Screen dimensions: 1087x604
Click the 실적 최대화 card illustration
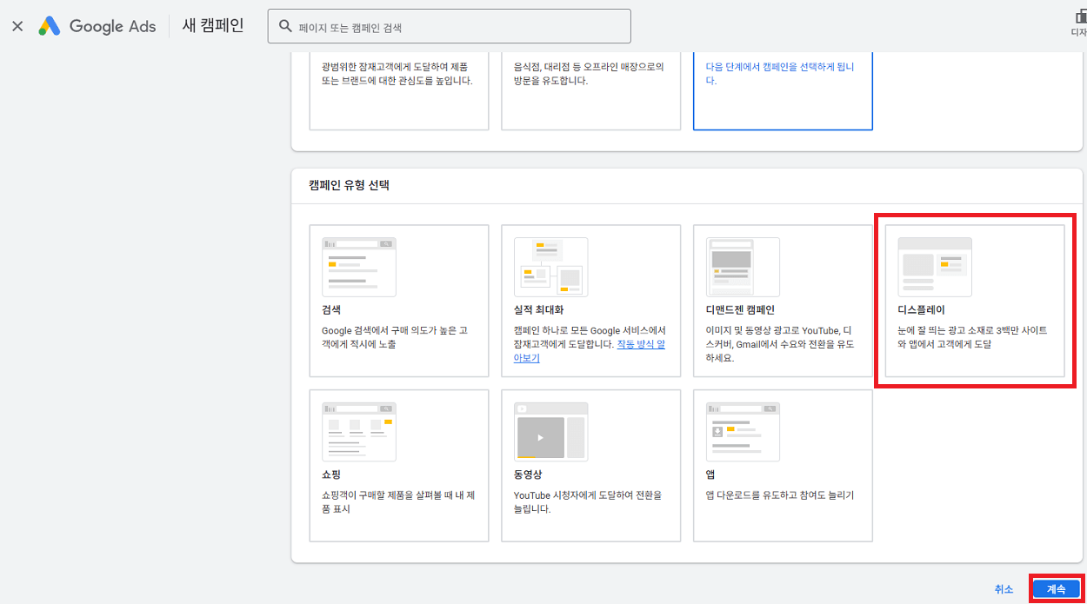tap(550, 267)
